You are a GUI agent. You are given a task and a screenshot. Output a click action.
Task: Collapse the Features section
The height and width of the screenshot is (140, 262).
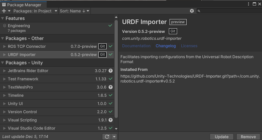(x=3, y=18)
